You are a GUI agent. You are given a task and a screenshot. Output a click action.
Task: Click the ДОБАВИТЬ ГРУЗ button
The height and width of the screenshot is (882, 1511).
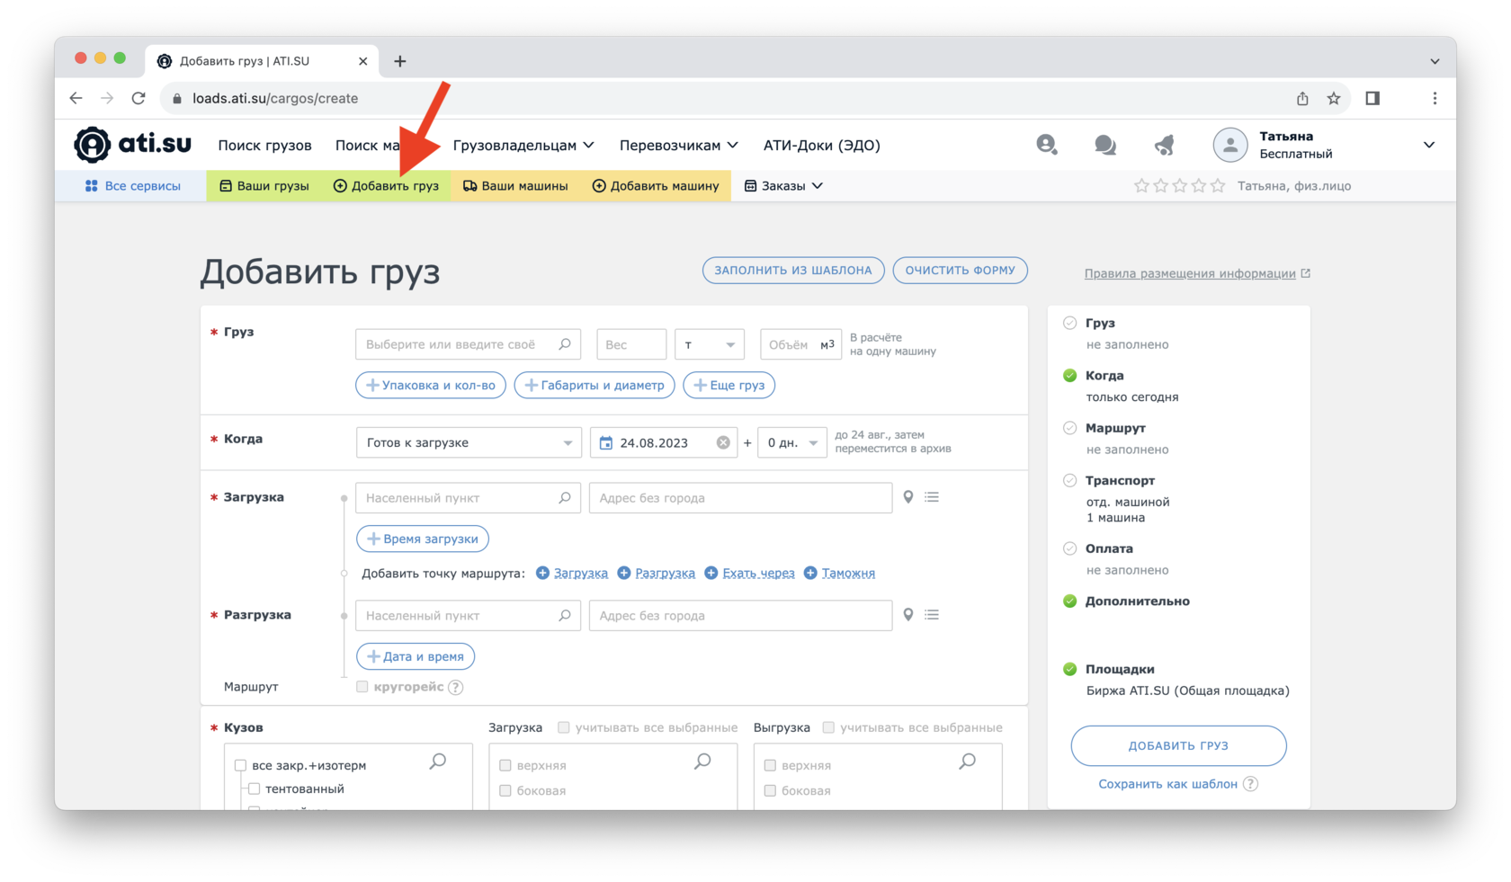1178,745
